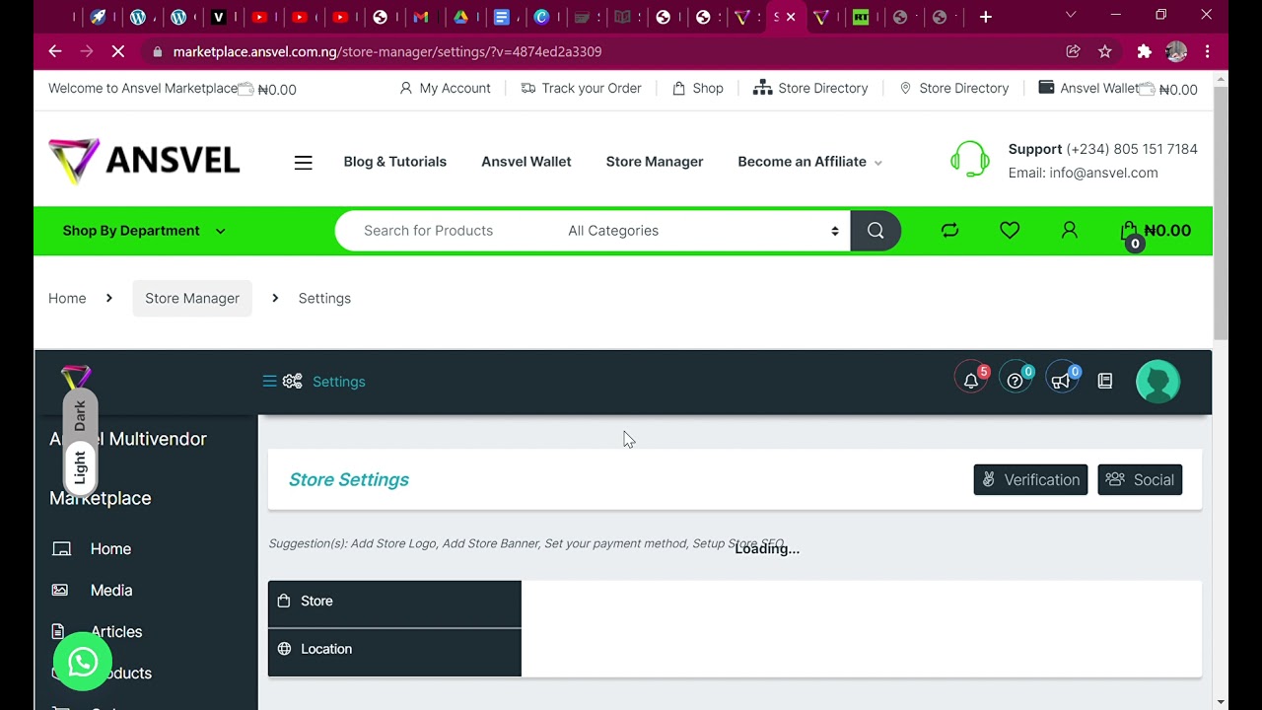Expand Become an Affiliate menu
1262x710 pixels.
[x=809, y=162]
